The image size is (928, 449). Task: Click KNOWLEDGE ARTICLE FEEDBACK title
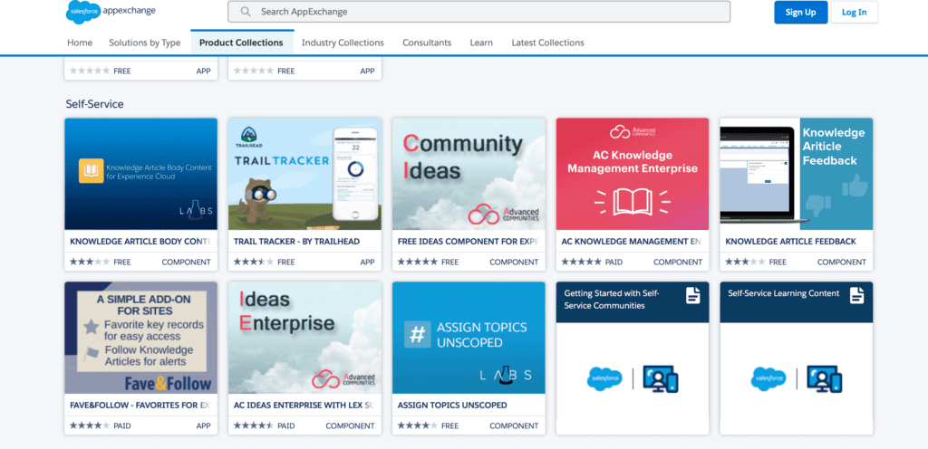(x=790, y=242)
